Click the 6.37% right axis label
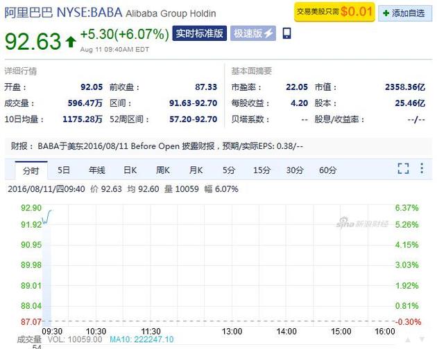 coord(406,208)
